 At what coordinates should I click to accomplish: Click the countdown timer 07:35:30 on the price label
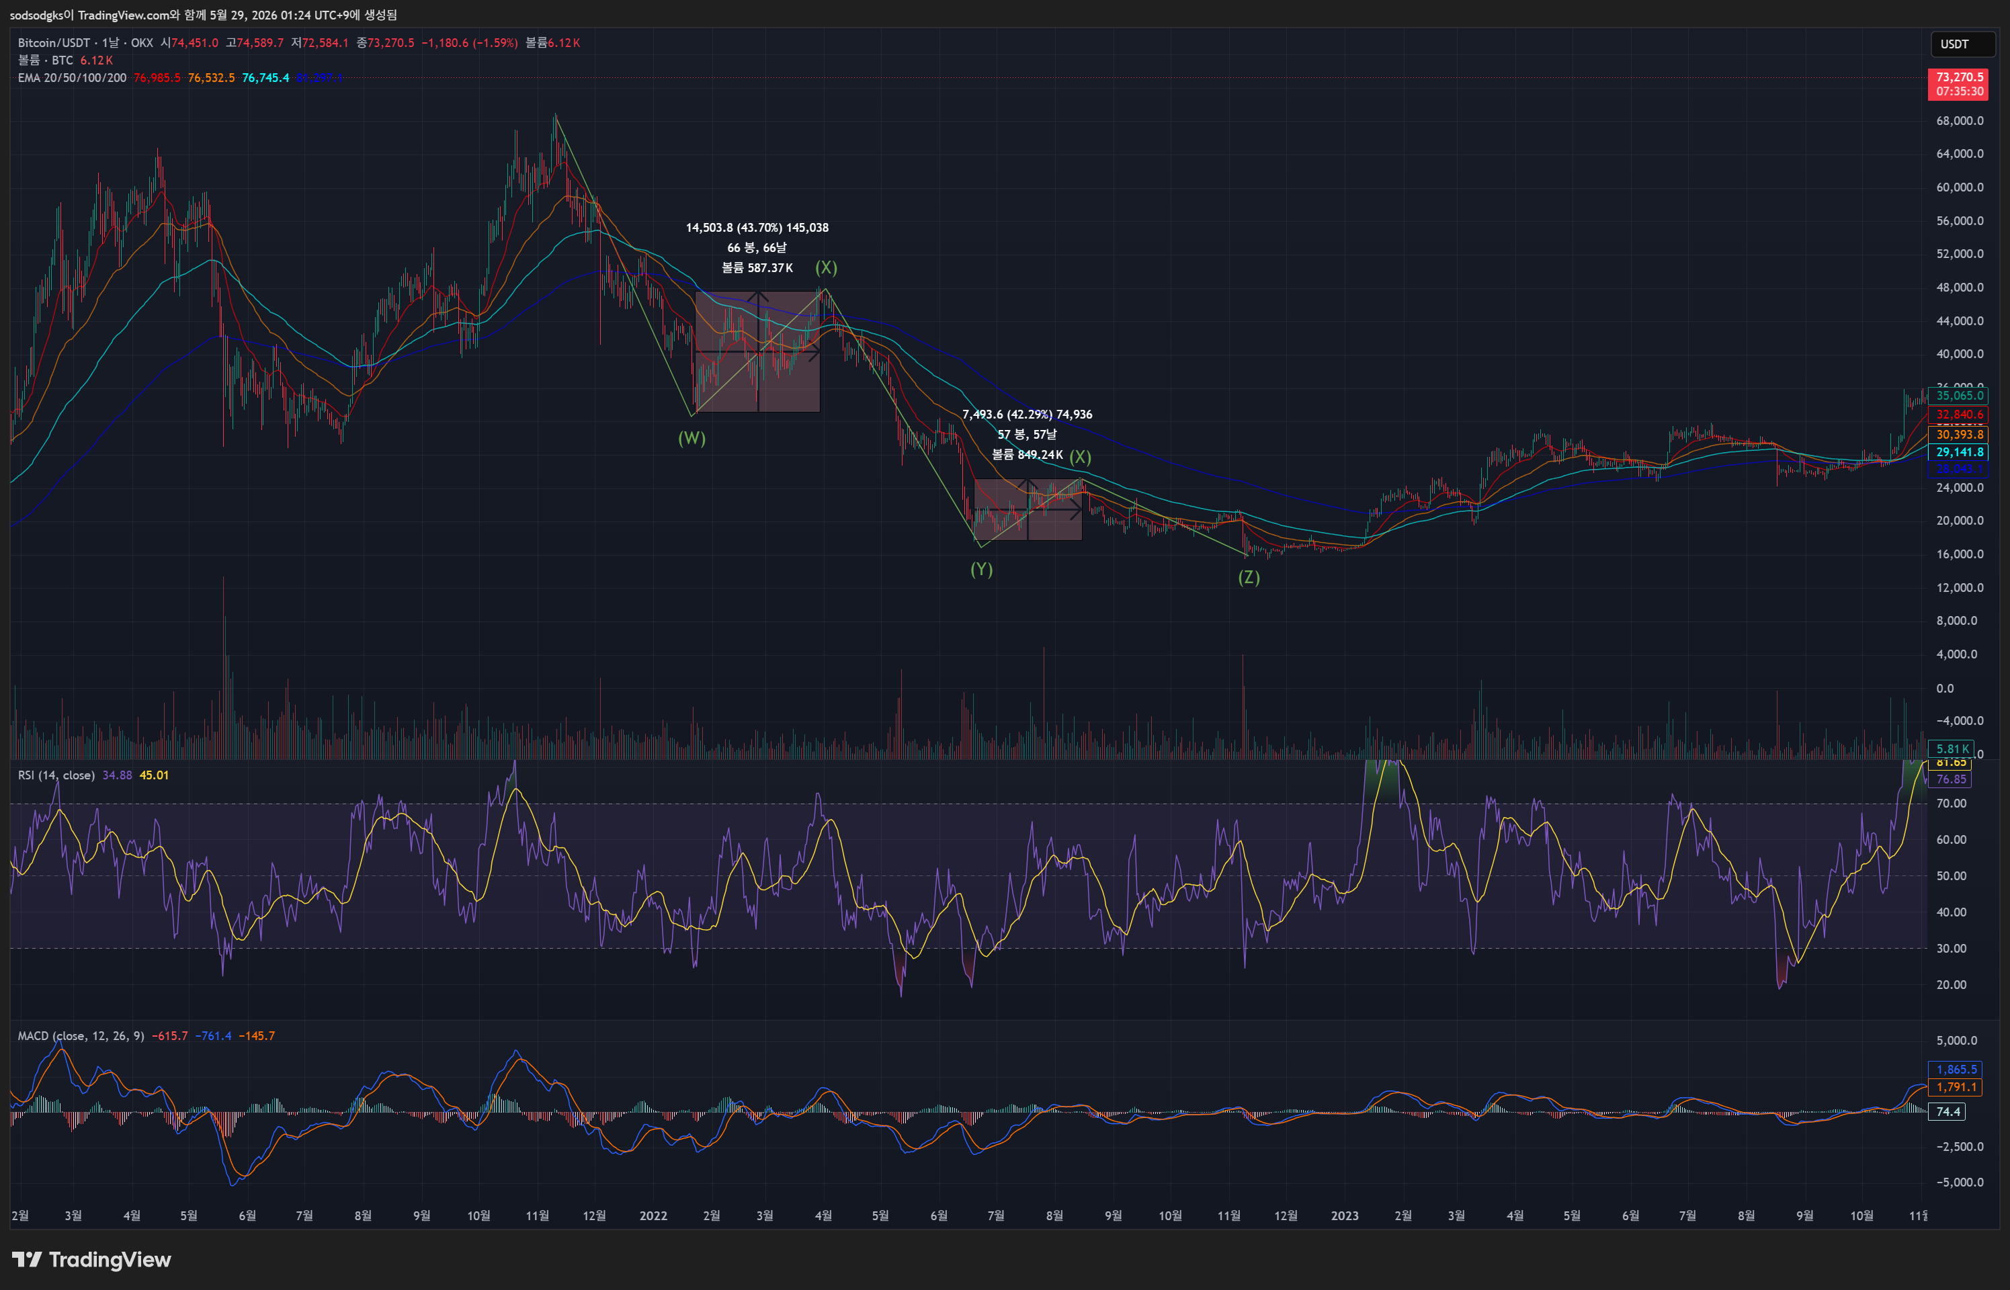[x=1960, y=91]
